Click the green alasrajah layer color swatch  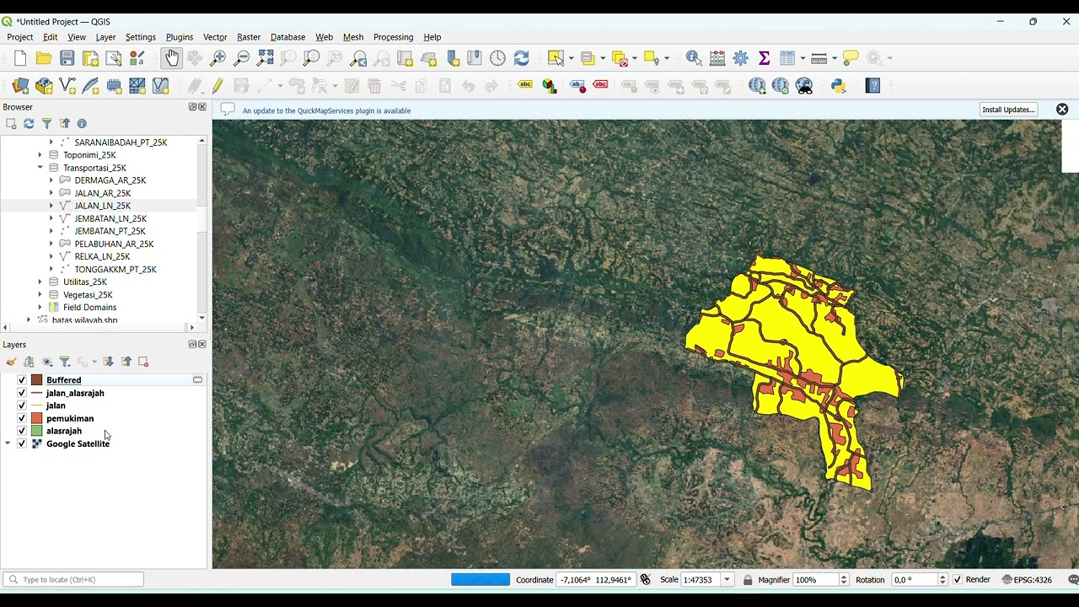point(37,431)
